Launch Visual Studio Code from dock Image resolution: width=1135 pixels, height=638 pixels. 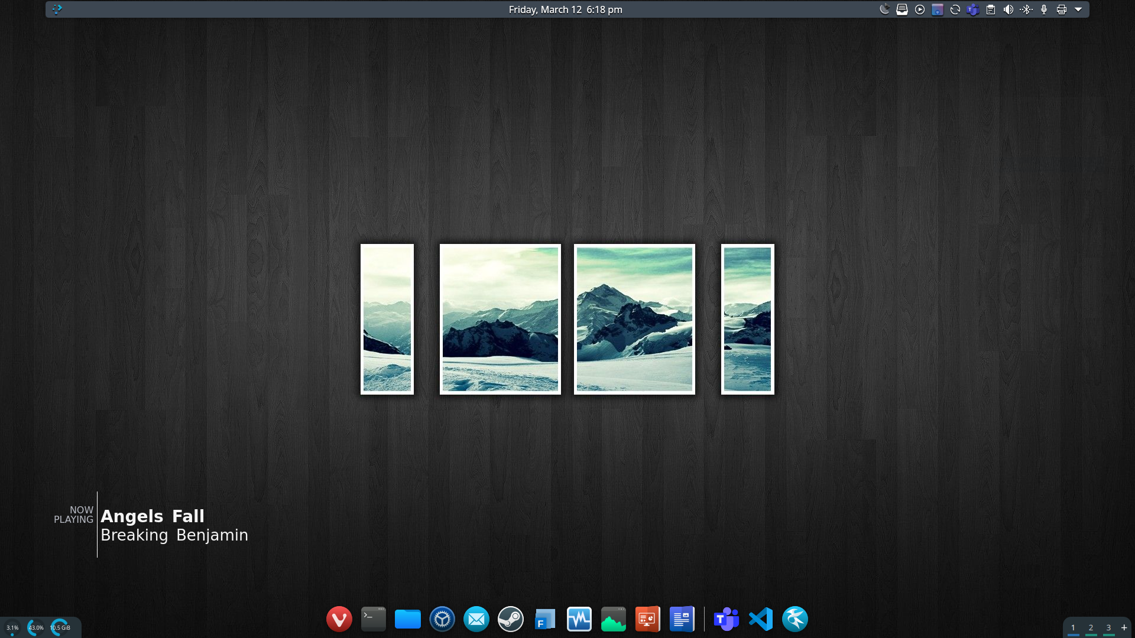[761, 619]
